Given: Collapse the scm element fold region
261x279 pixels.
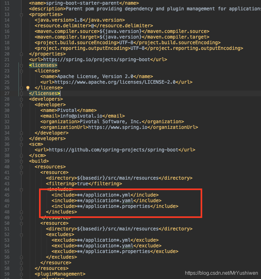Looking at the screenshot, I should click(21, 144).
